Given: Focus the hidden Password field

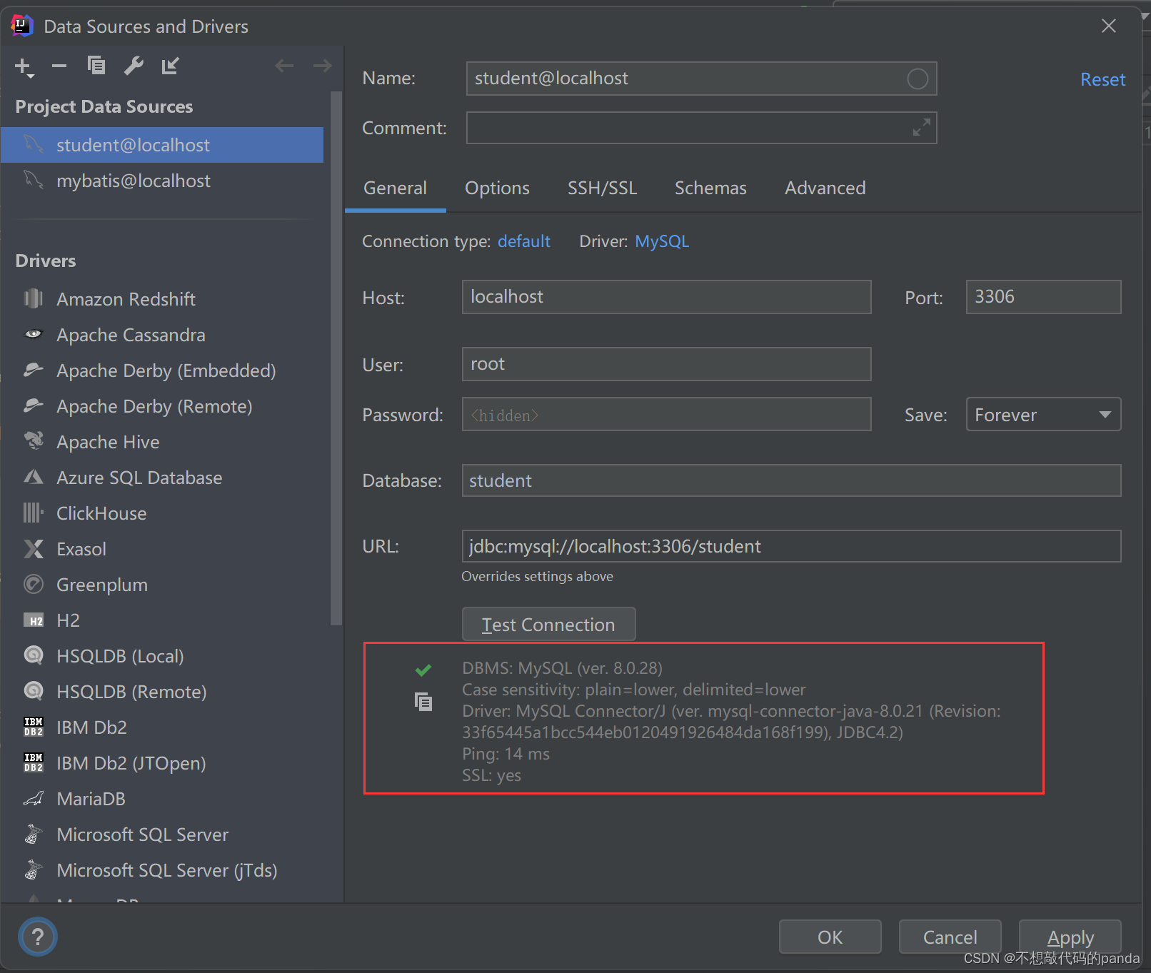Looking at the screenshot, I should coord(666,414).
